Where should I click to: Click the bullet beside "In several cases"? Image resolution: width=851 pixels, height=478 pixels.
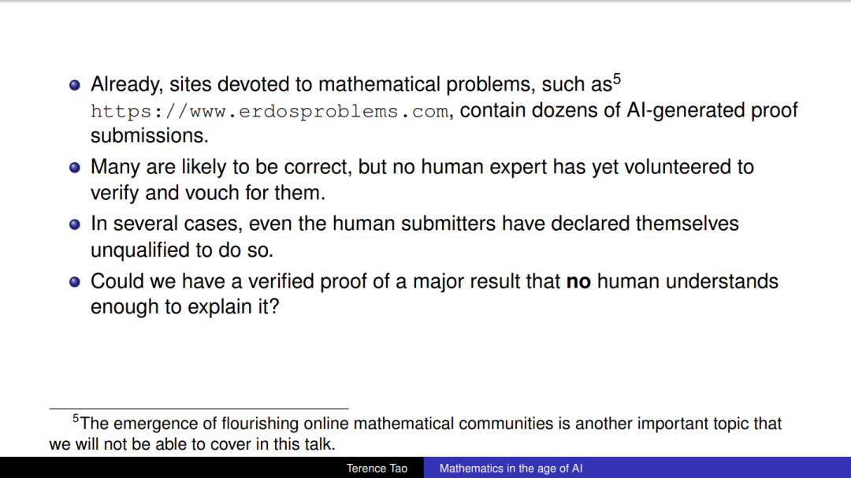coord(75,224)
